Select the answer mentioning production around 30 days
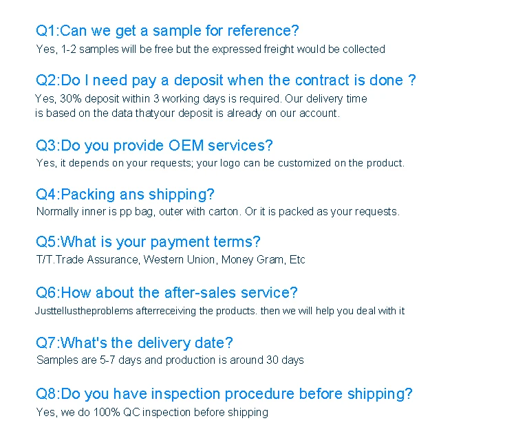This screenshot has width=516, height=447. (x=170, y=360)
